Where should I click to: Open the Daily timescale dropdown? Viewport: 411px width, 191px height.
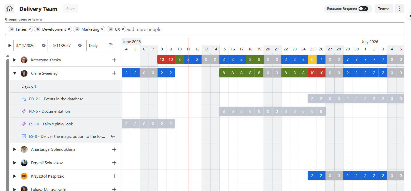(x=101, y=45)
